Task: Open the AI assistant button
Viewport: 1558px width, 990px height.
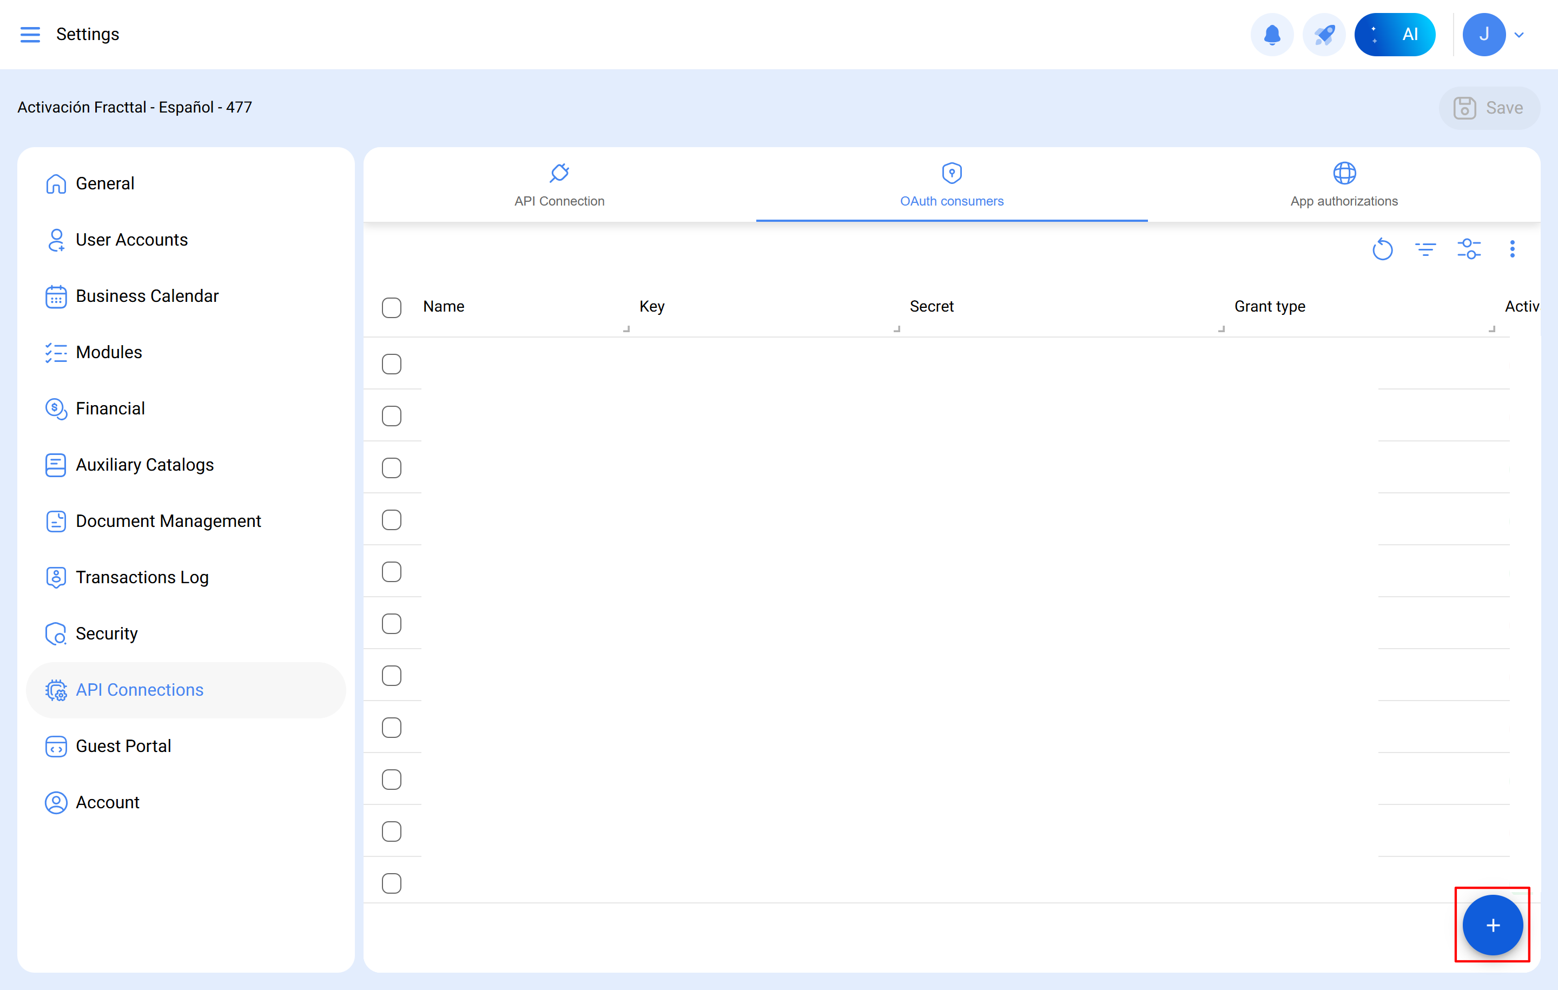Action: click(1394, 34)
